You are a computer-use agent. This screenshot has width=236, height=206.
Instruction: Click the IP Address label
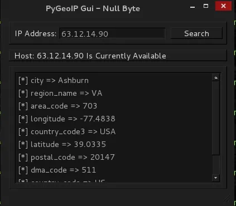(36, 33)
